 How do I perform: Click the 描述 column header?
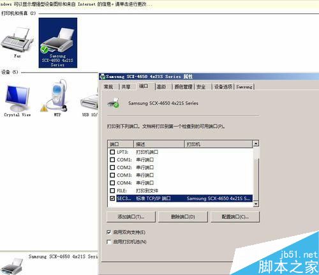[x=159, y=144]
